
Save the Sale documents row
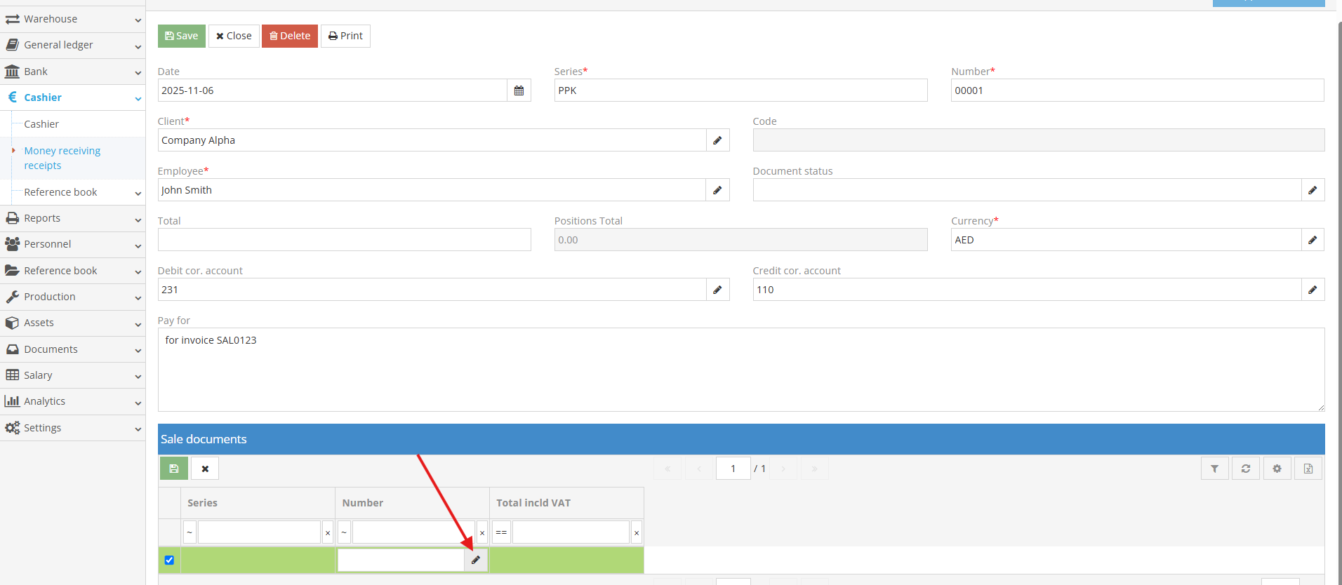(x=174, y=469)
